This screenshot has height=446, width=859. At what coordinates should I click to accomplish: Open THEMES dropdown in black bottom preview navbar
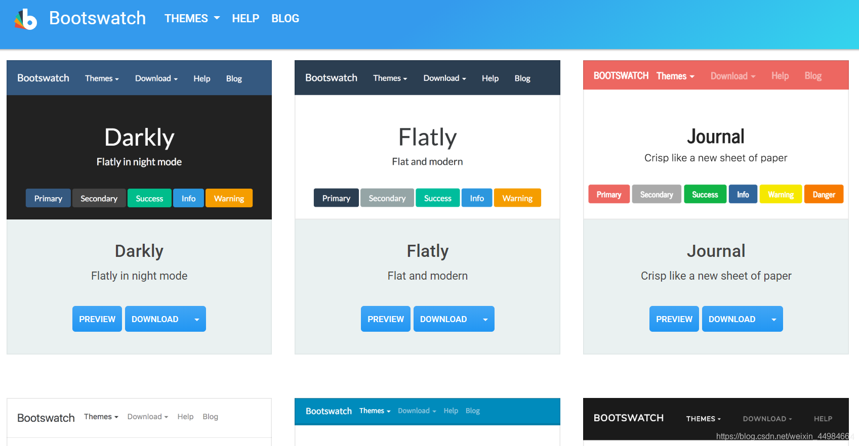click(704, 419)
